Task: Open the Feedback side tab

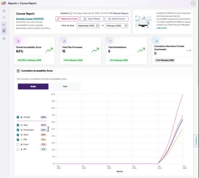Action: point(196,141)
